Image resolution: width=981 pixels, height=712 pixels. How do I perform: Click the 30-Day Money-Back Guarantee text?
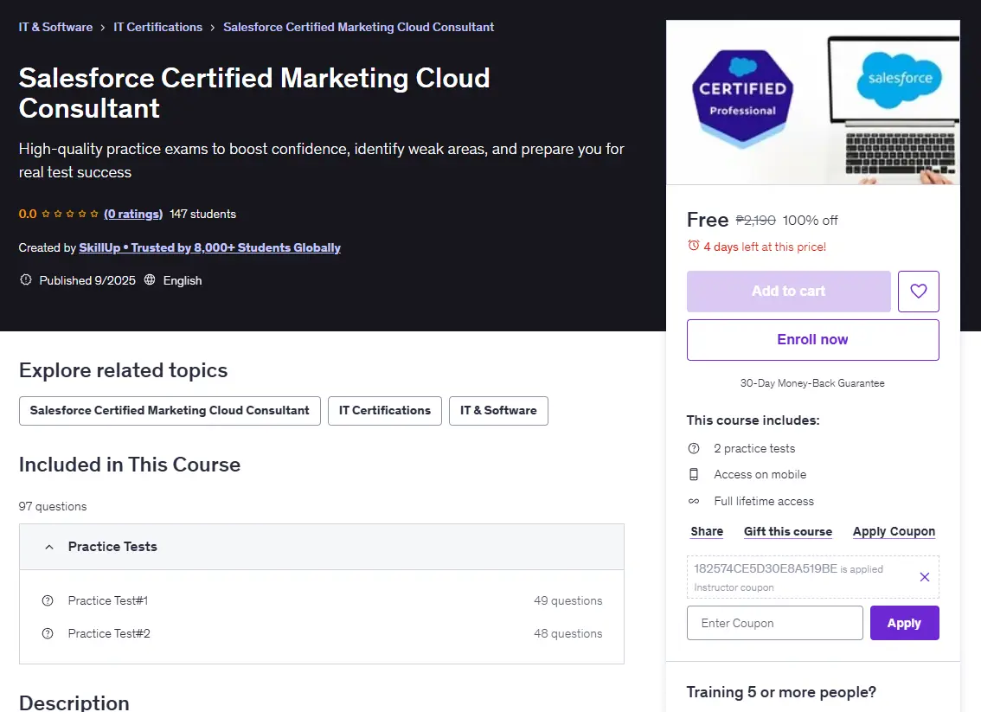coord(812,383)
